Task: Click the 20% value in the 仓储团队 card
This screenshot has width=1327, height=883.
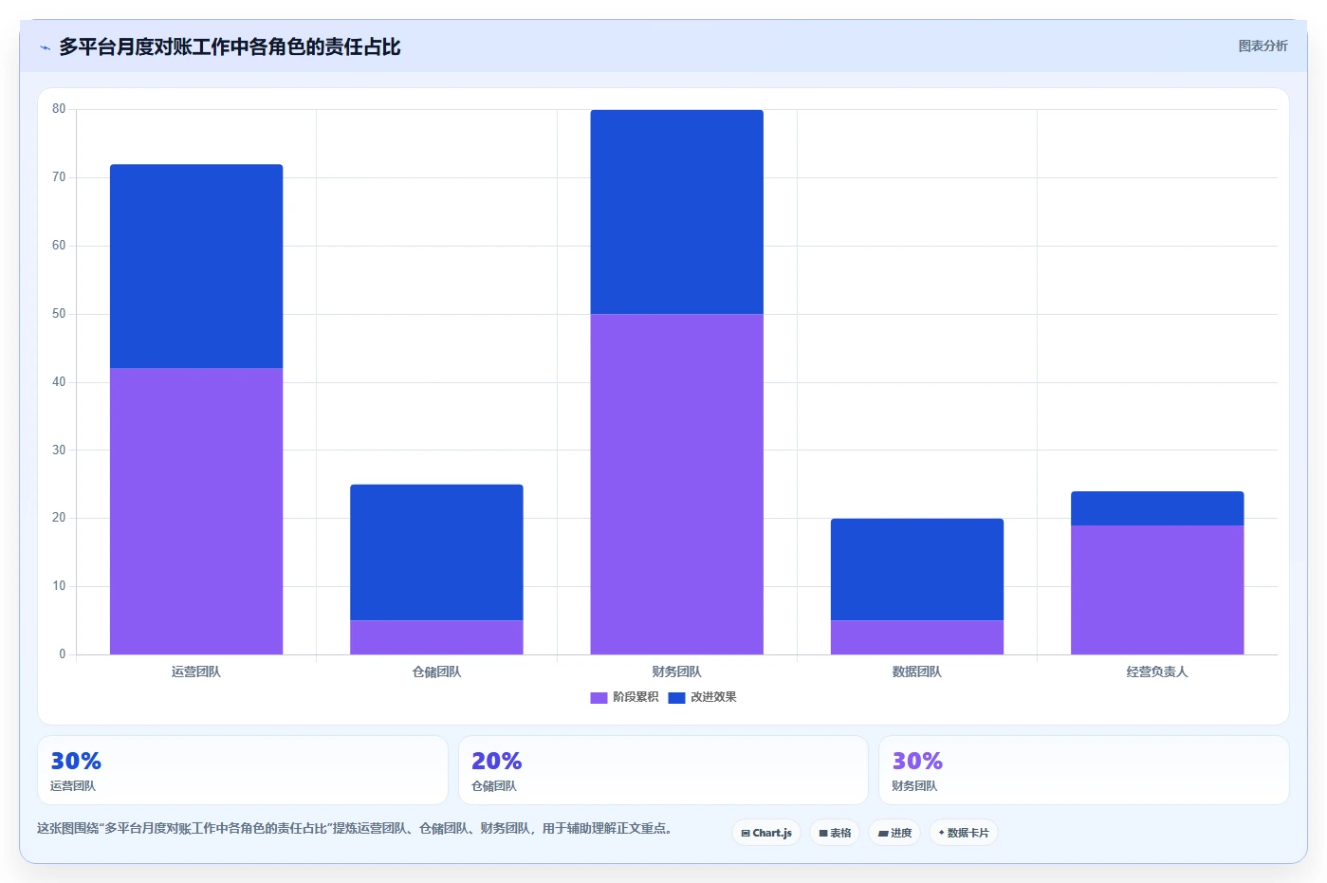Action: coord(497,761)
